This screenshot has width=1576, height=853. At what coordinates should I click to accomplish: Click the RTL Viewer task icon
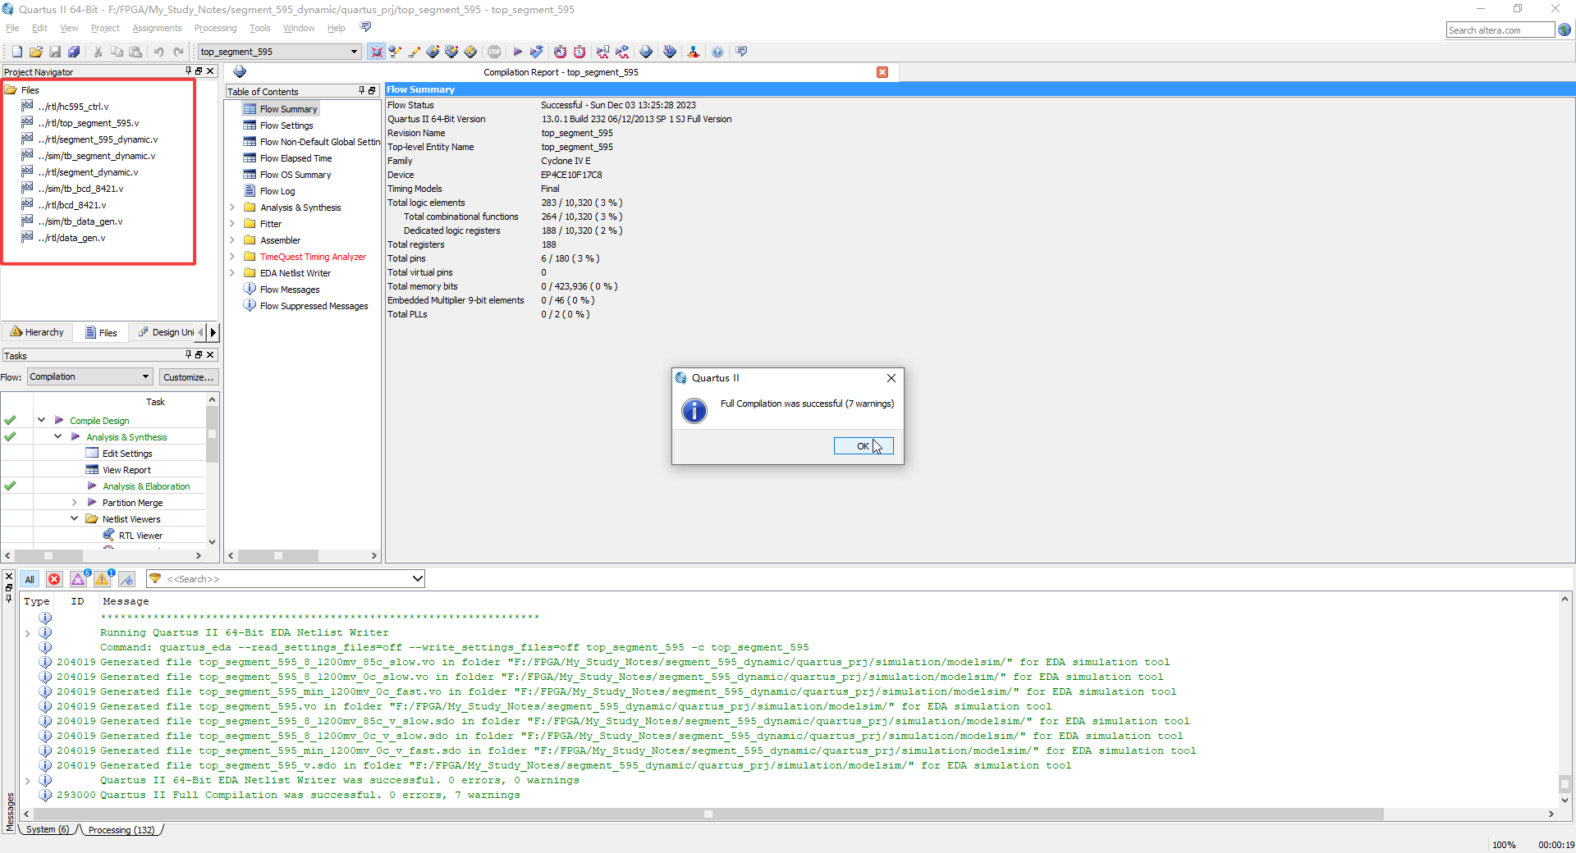108,535
